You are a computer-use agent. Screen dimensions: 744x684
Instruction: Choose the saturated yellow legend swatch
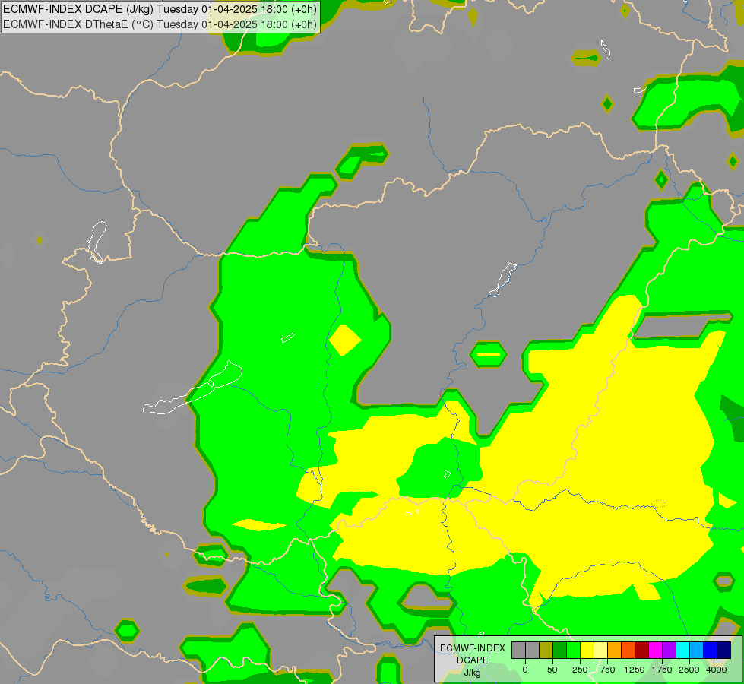click(x=587, y=651)
